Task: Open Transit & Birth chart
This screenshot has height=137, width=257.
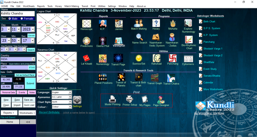Action: tap(139, 77)
